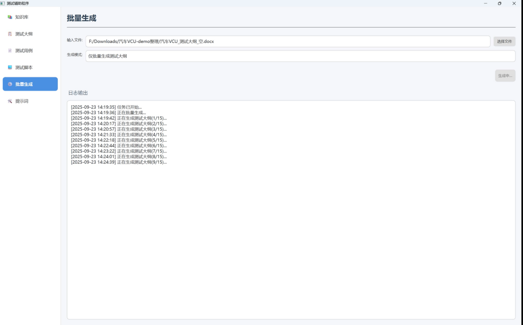Click the 测试用例 document icon
This screenshot has width=523, height=325.
pyautogui.click(x=10, y=51)
